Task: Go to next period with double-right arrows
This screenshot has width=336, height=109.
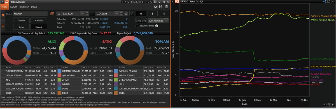Action: (x=126, y=13)
